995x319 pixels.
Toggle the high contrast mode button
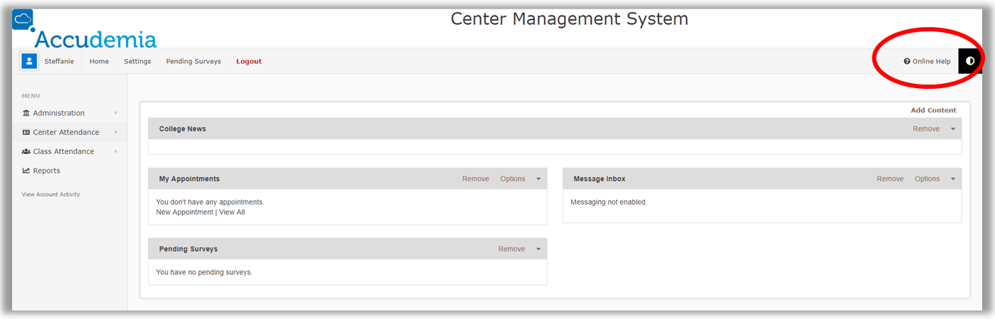(970, 61)
